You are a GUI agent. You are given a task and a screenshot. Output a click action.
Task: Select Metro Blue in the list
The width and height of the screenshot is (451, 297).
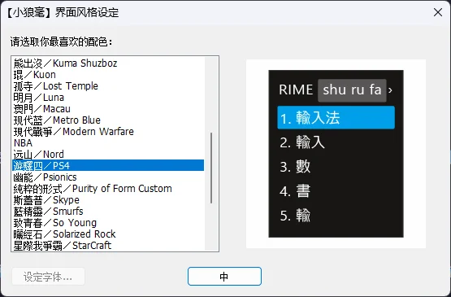pos(108,120)
